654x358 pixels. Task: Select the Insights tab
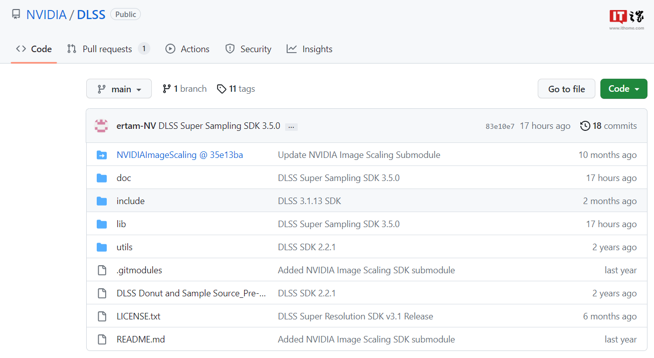click(x=317, y=49)
